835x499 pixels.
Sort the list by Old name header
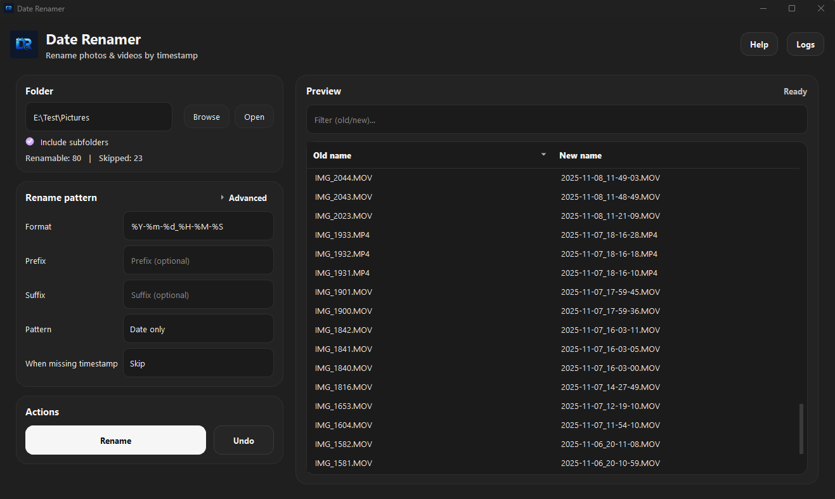(x=332, y=155)
